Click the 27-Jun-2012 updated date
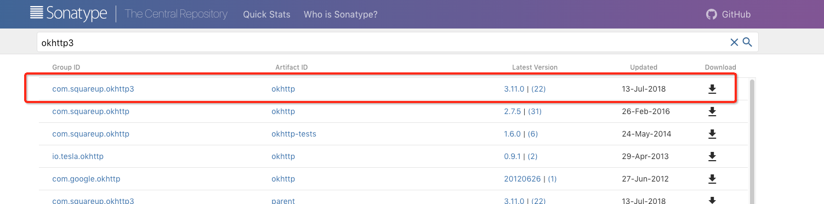 coord(645,179)
